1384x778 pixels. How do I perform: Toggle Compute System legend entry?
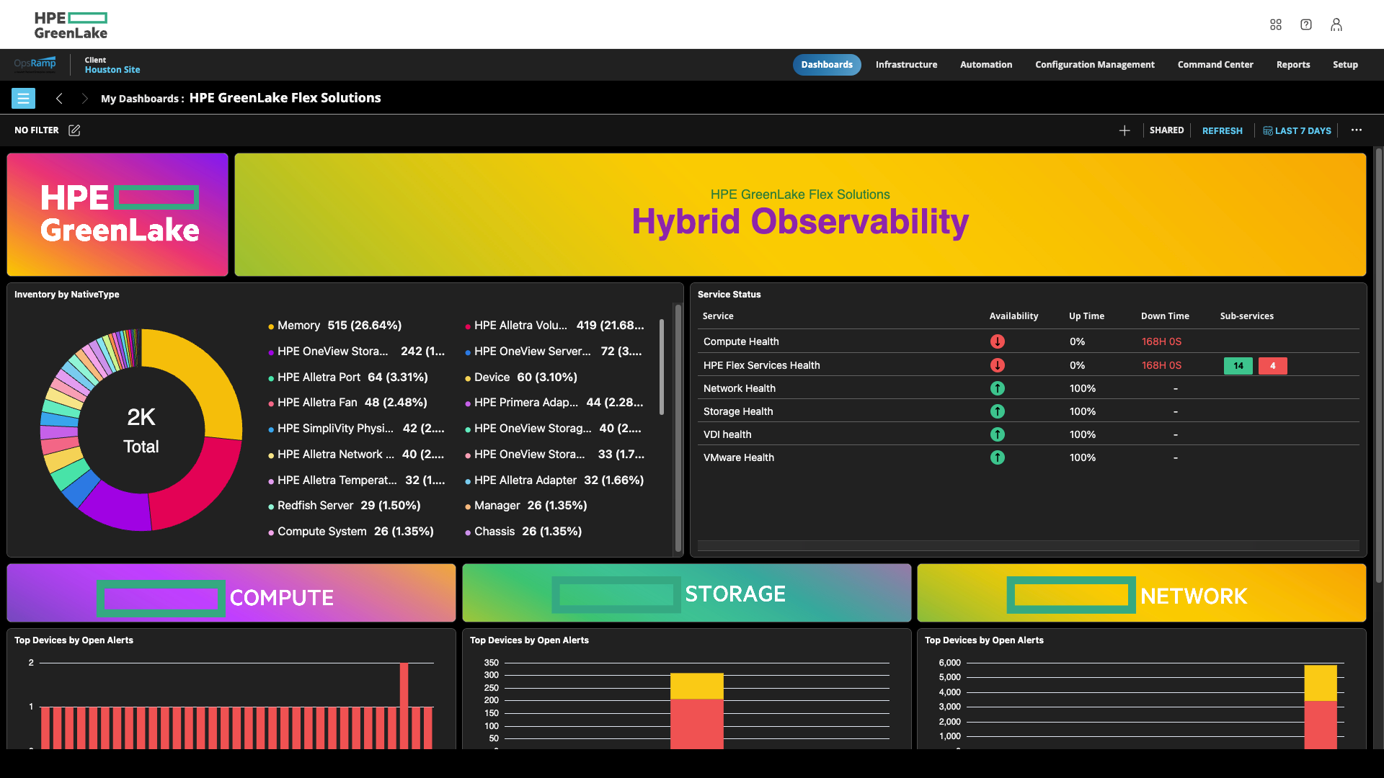(350, 532)
